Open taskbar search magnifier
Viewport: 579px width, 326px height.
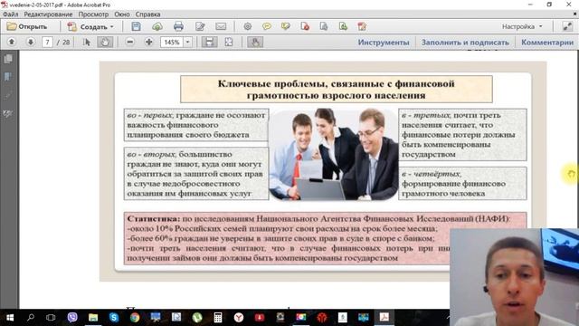pos(31,318)
